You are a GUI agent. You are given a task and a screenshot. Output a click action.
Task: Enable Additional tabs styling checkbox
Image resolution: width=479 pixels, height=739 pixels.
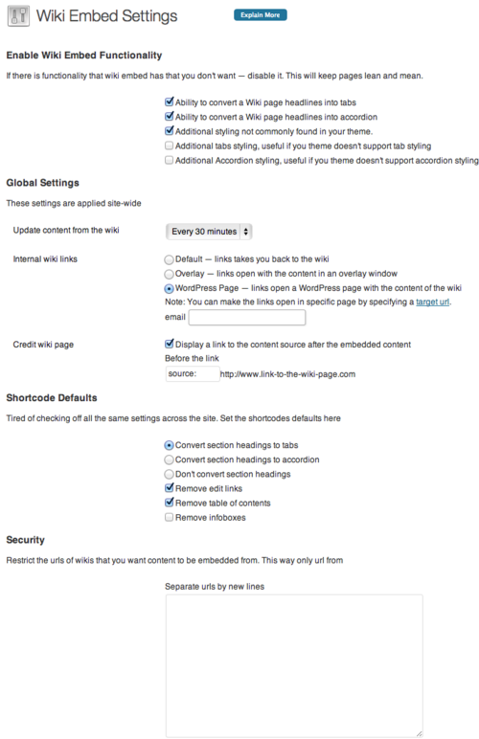pos(169,146)
